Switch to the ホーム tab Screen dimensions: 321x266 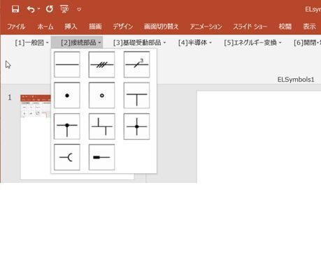tap(45, 27)
